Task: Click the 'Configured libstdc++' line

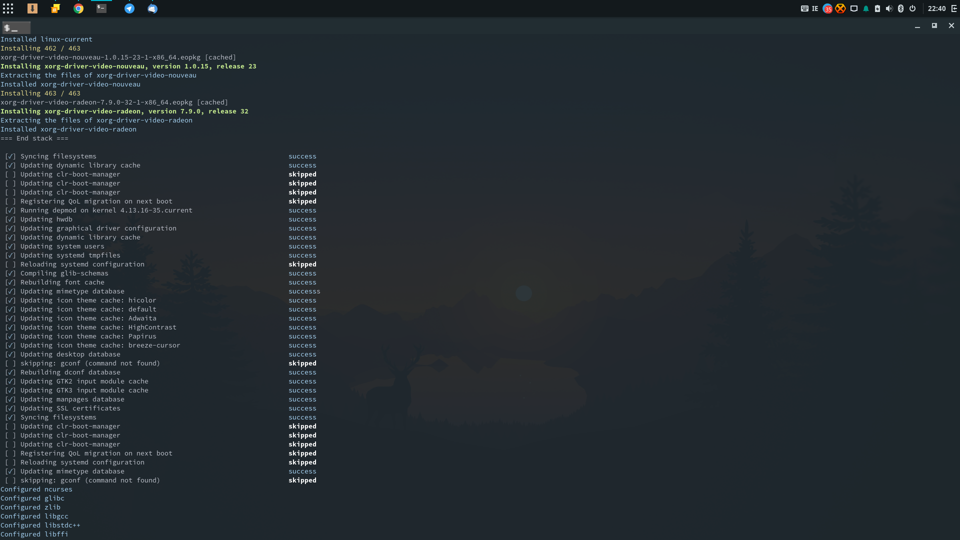Action: pyautogui.click(x=40, y=525)
